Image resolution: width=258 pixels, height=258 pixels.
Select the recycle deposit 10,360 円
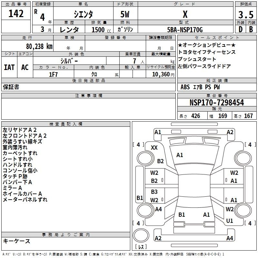[x=163, y=74]
